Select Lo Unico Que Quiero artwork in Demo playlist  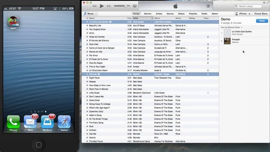tap(227, 33)
